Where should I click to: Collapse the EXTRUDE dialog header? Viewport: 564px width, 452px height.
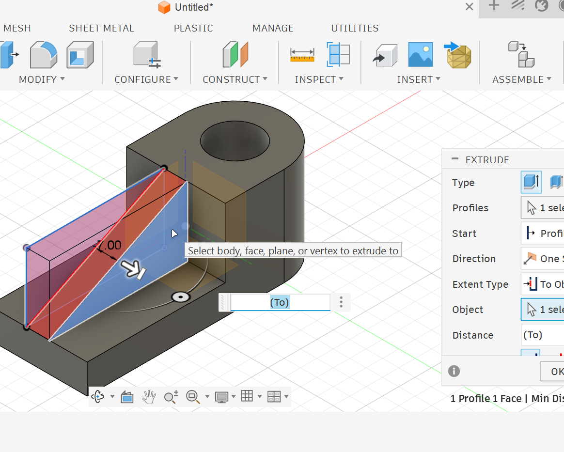tap(455, 158)
